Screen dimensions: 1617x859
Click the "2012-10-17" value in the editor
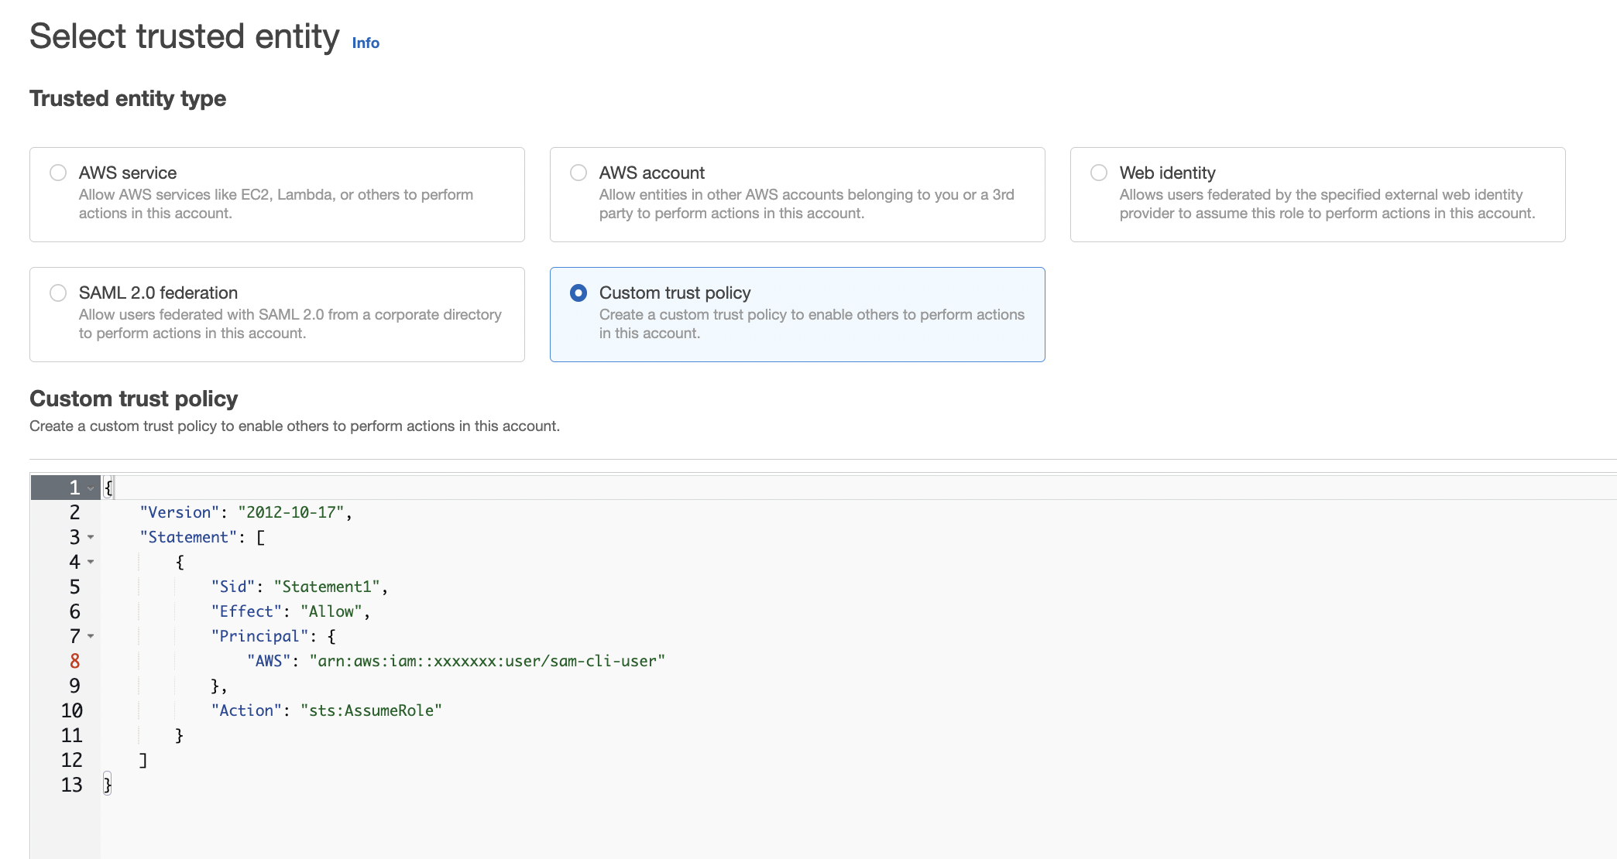pos(291,512)
